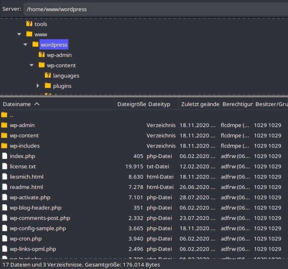The width and height of the screenshot is (288, 269).
Task: Select the wp-blog-header.php file name
Action: tap(36, 208)
